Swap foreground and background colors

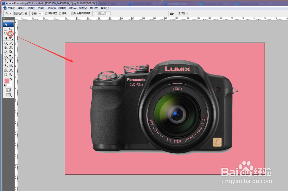(x=11, y=79)
